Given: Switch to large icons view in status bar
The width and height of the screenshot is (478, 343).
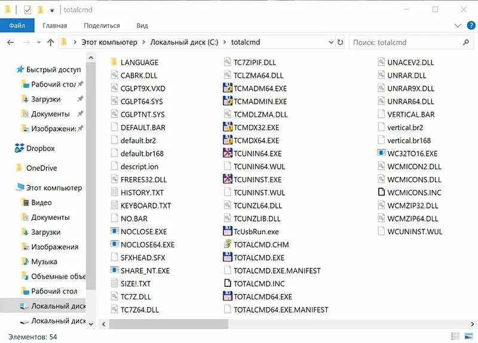Looking at the screenshot, I should (468, 336).
